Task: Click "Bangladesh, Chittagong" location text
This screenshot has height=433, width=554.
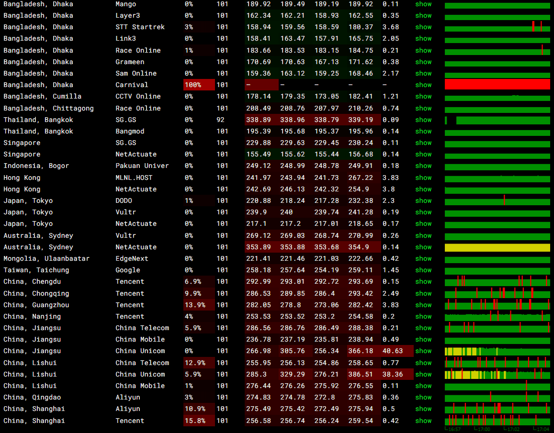Action: tap(48, 109)
